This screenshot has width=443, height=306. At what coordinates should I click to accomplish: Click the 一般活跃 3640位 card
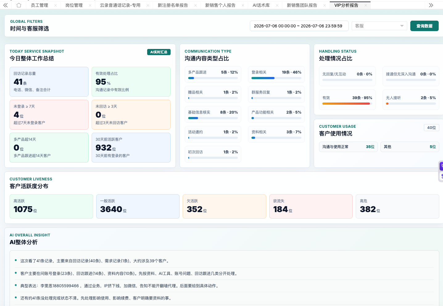pyautogui.click(x=138, y=206)
